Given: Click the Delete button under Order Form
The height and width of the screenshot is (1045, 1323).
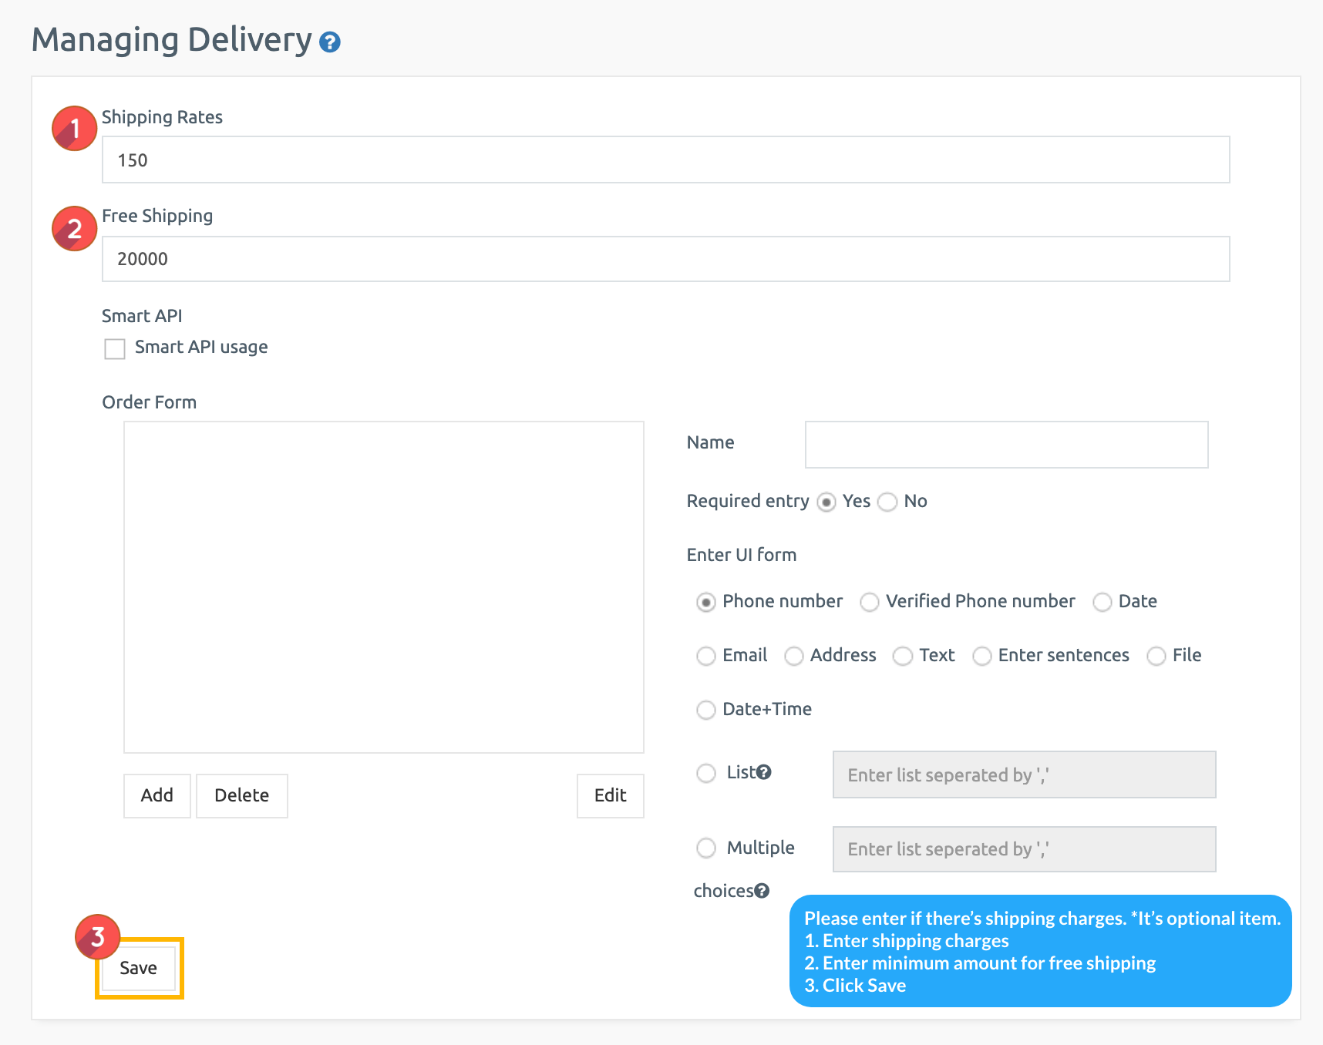Looking at the screenshot, I should [x=242, y=796].
